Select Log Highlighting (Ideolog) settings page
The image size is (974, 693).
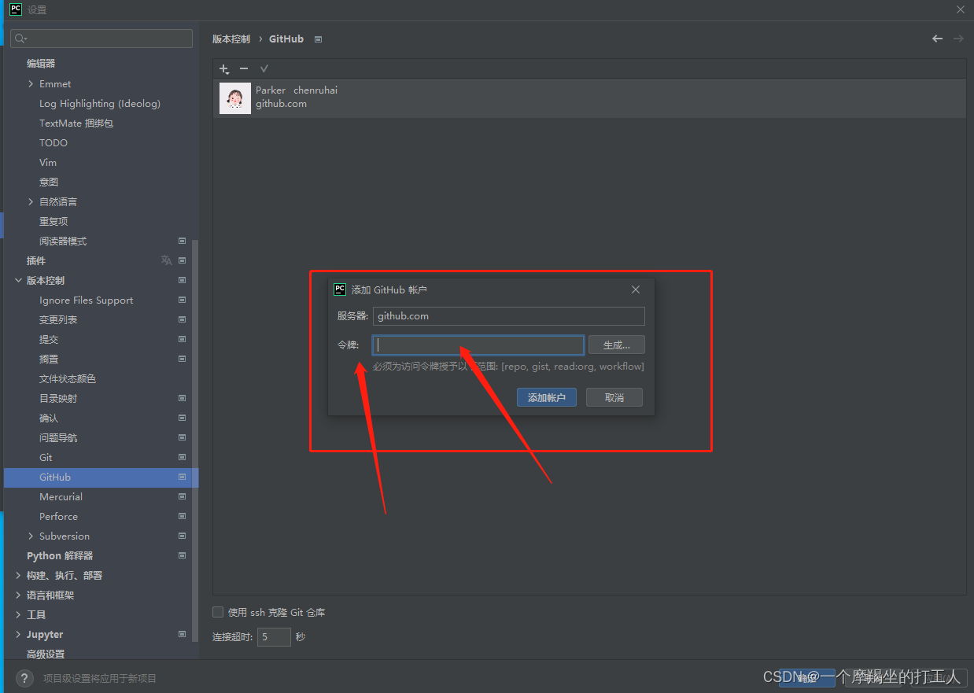[100, 103]
